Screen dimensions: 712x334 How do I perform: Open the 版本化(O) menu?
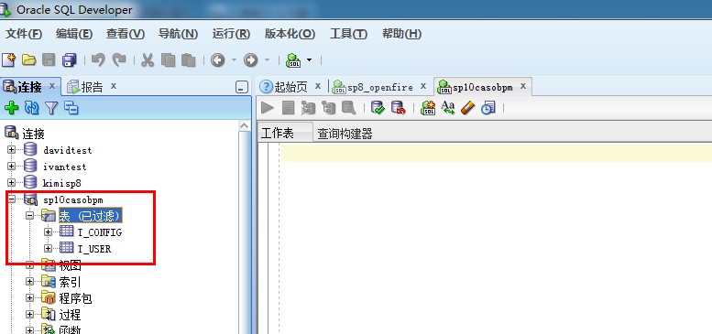[290, 34]
